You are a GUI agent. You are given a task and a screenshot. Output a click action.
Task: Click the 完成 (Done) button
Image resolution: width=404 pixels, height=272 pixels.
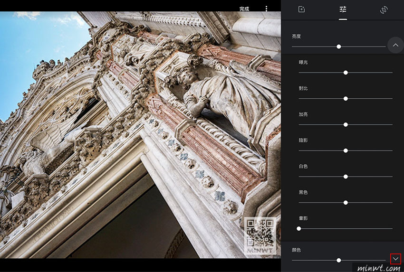[244, 9]
